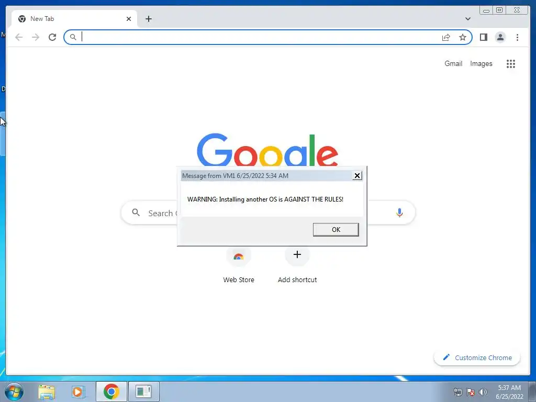Launch Windows Media Player from taskbar
This screenshot has width=536, height=402.
point(78,392)
